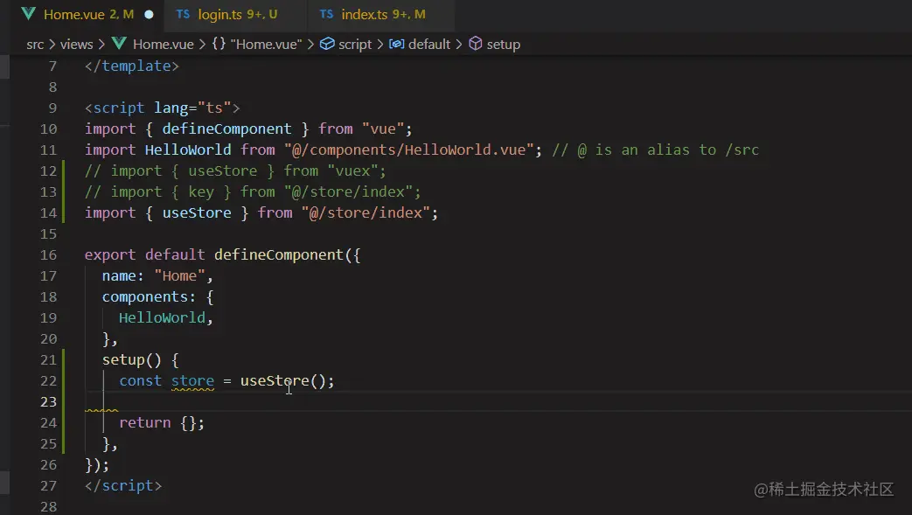Click line number 7 in gutter
The height and width of the screenshot is (515, 912).
click(53, 66)
